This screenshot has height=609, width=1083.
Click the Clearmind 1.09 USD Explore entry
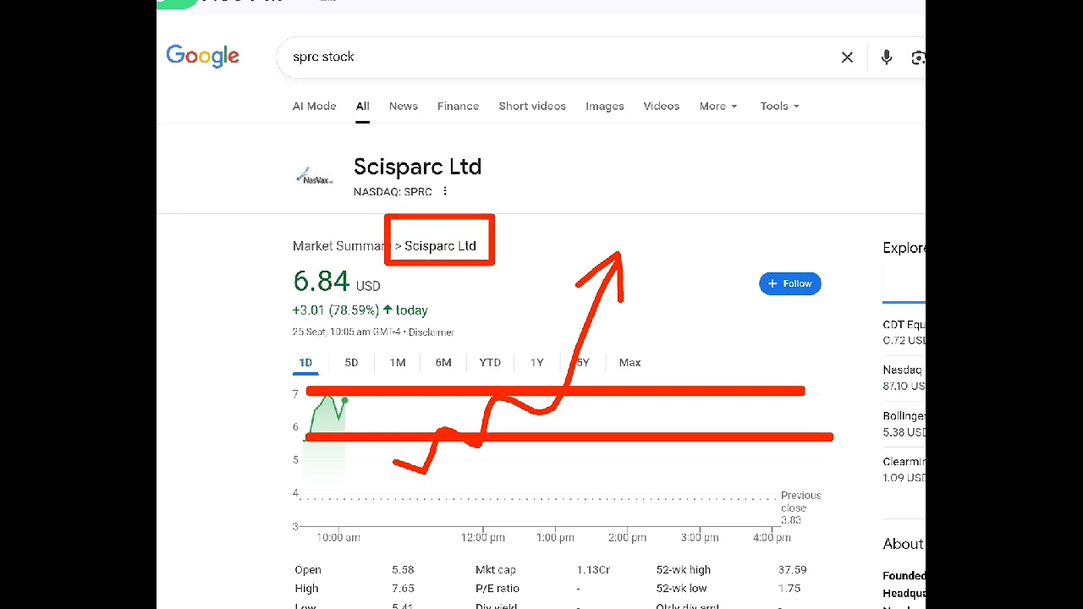click(x=904, y=469)
